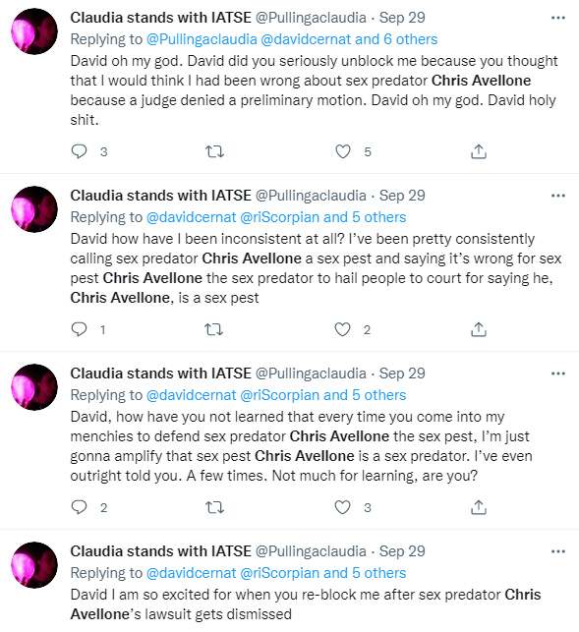Share the first tweet via share icon
The width and height of the screenshot is (579, 632).
pyautogui.click(x=479, y=151)
